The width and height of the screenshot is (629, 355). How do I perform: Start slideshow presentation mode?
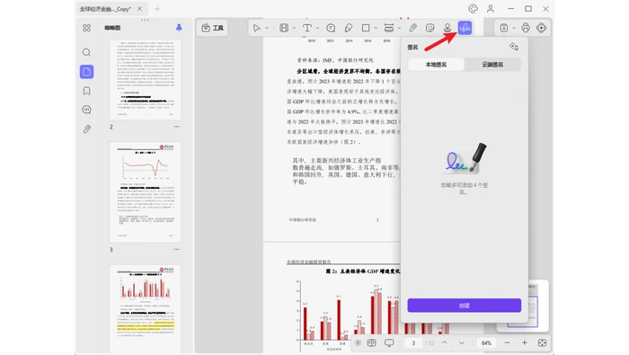(389, 343)
